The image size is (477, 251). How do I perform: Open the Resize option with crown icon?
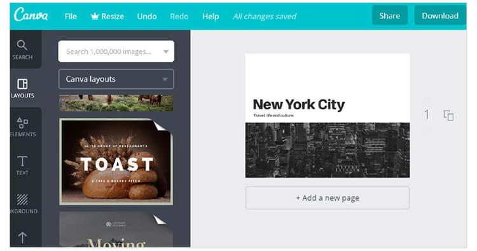tap(107, 16)
